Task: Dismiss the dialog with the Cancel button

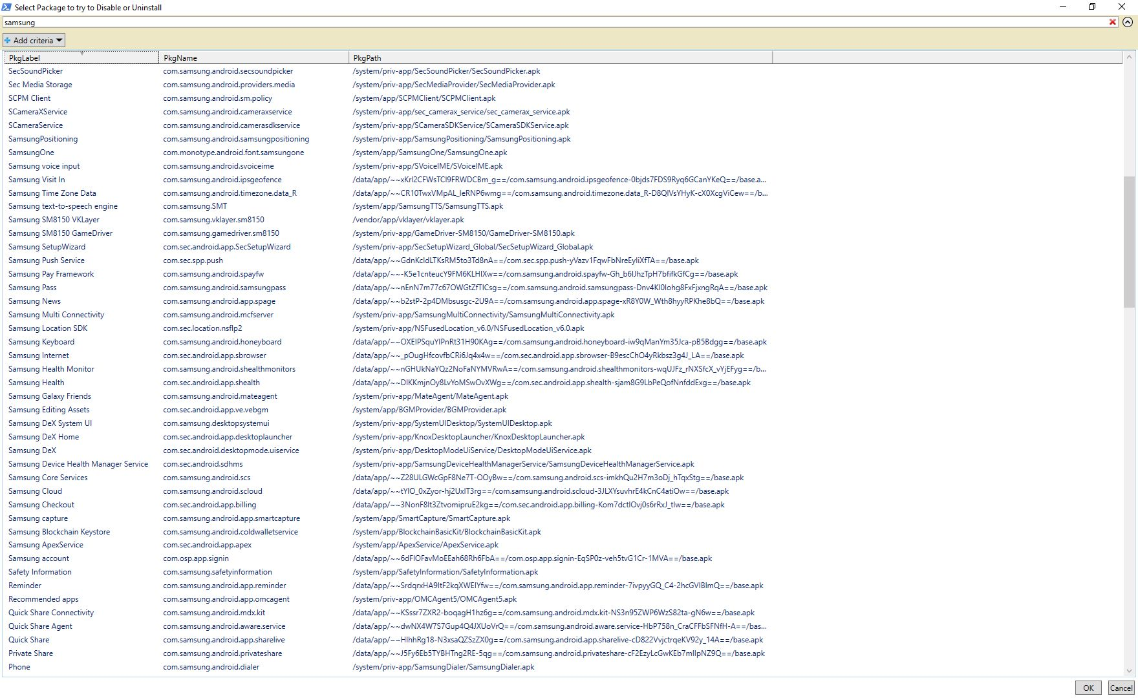Action: (x=1121, y=688)
